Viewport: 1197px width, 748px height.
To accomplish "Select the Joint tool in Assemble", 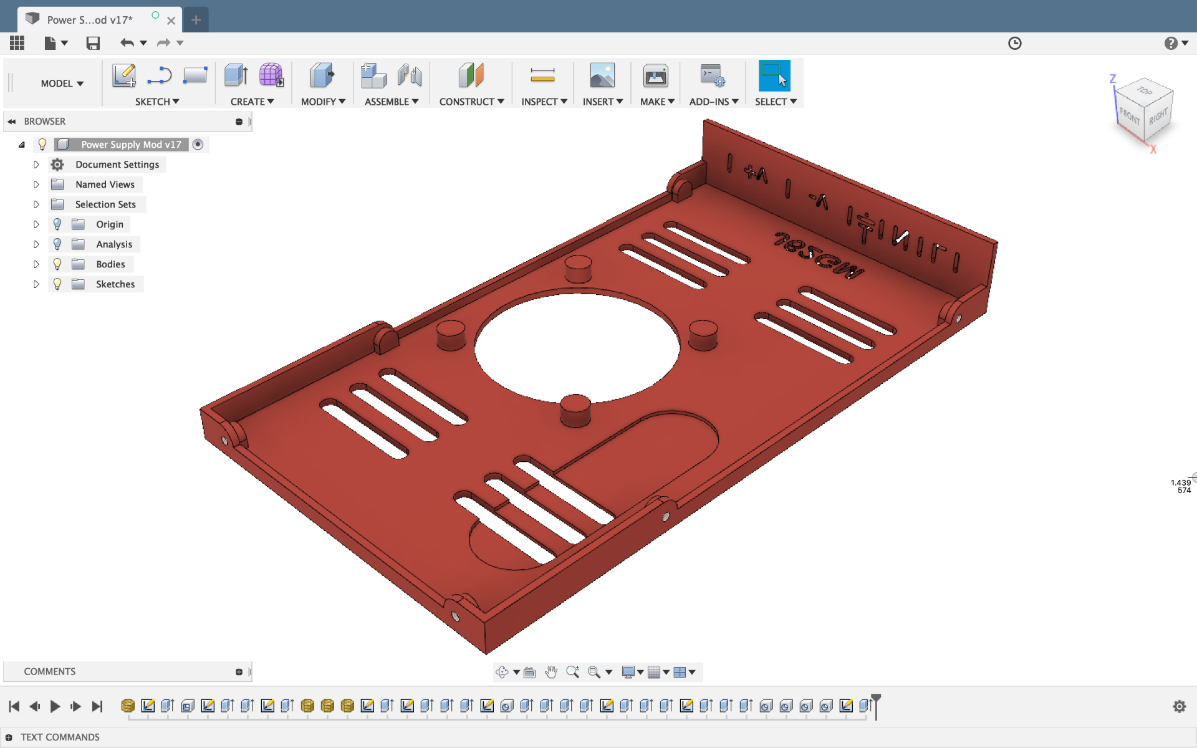I will (x=410, y=76).
